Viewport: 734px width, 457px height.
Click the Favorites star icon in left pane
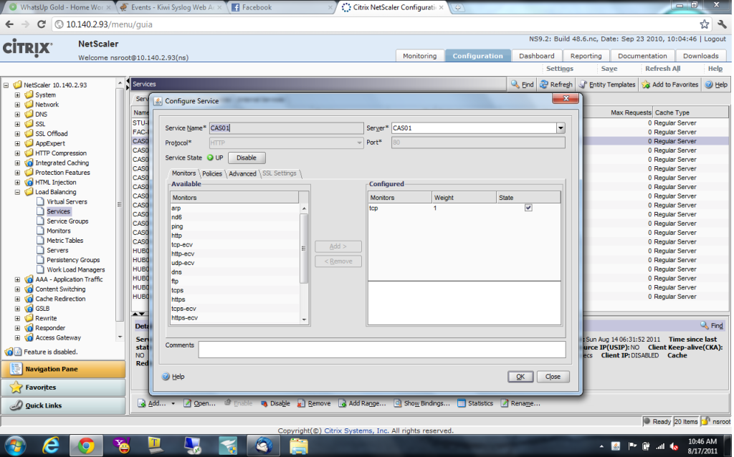click(16, 387)
